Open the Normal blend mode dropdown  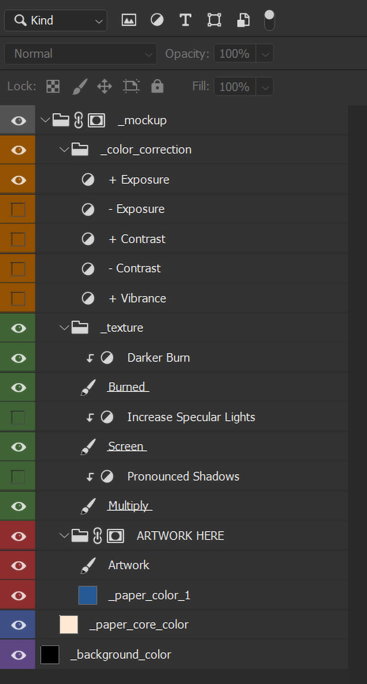pos(80,54)
